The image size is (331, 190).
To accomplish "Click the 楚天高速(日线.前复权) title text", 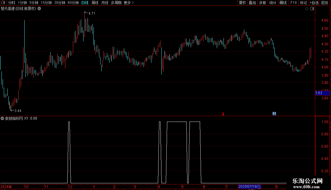I will (x=18, y=9).
